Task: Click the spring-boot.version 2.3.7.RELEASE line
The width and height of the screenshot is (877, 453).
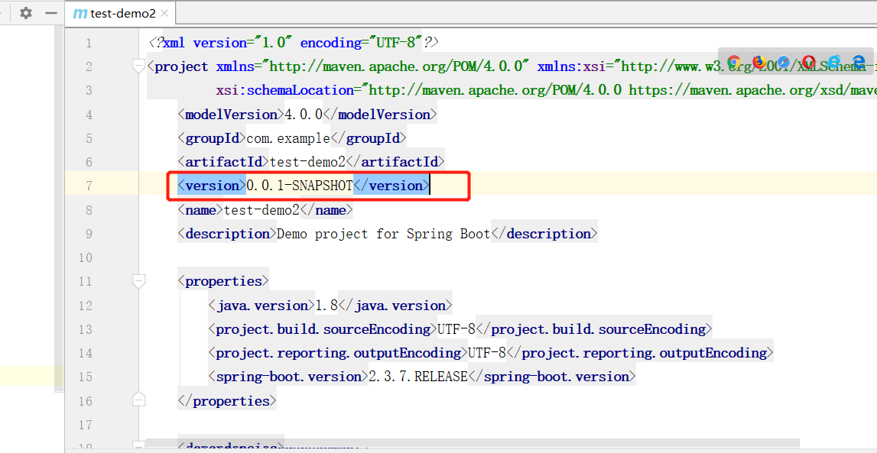Action: (422, 377)
